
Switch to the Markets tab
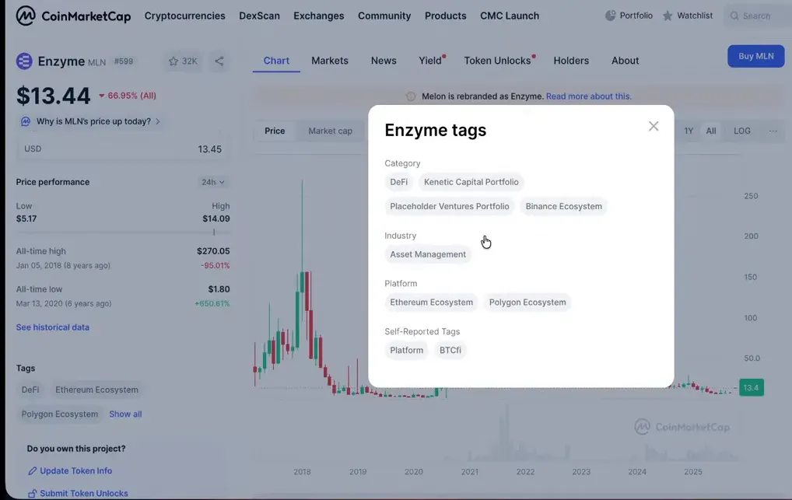[330, 61]
